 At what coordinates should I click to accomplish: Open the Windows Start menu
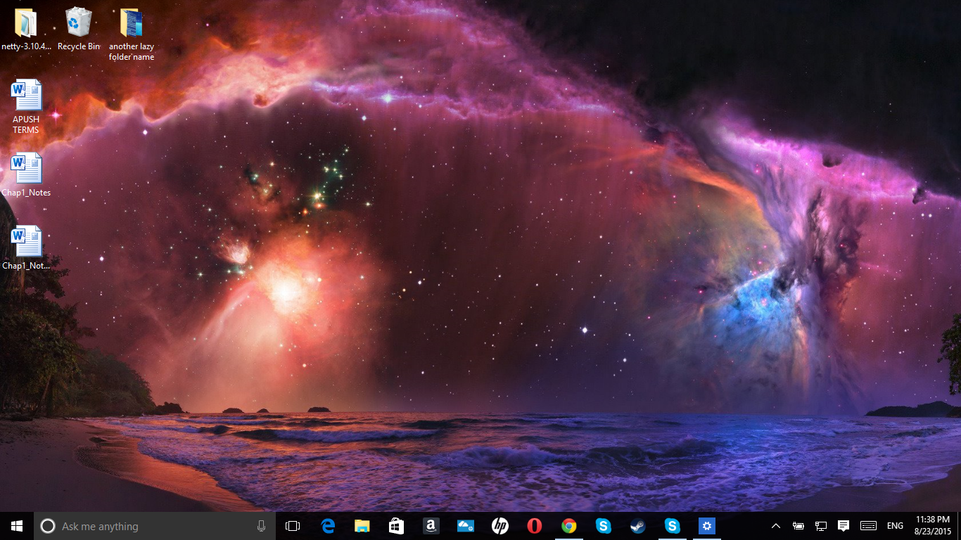[17, 526]
